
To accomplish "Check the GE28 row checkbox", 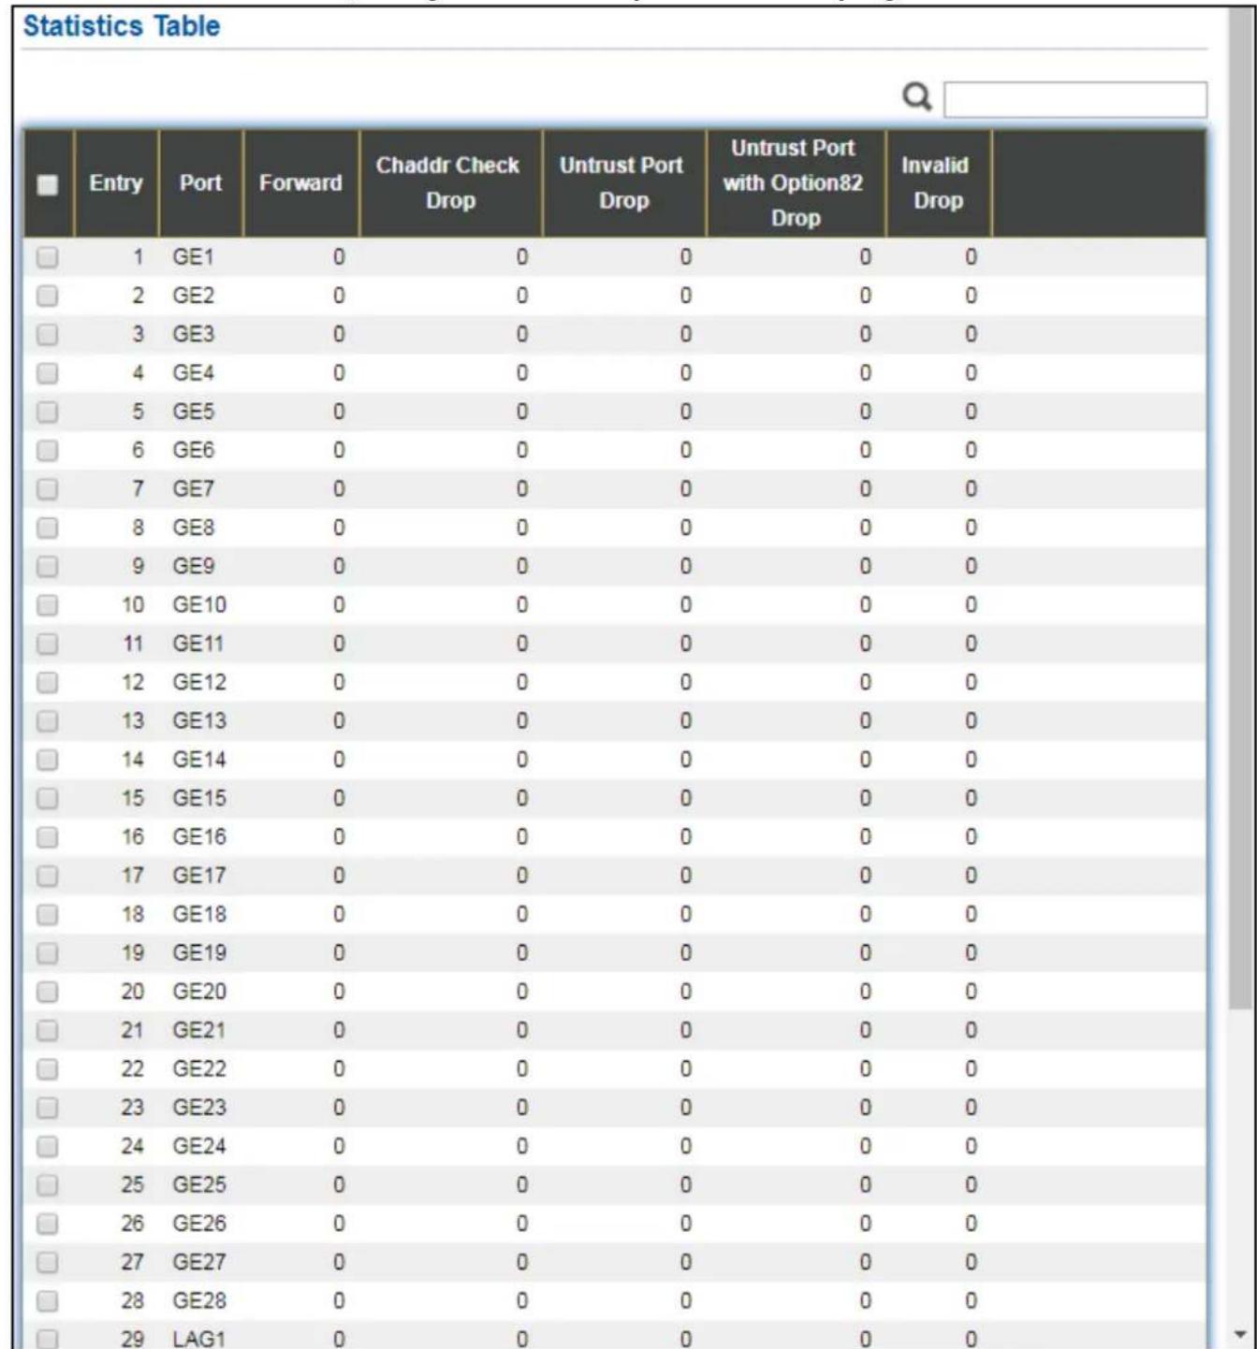I will click(x=47, y=1301).
